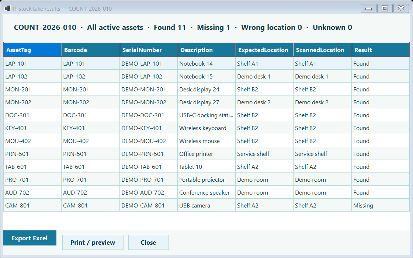Open Print / preview

(93, 243)
